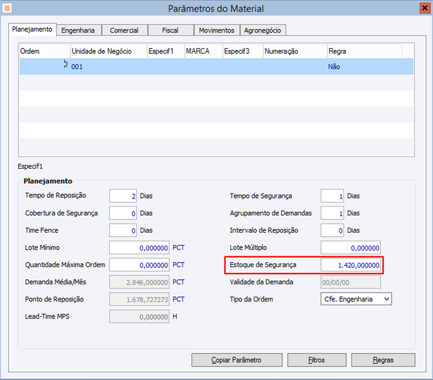Viewport: 433px width, 380px height.
Task: Click the Tipo da Ordem label
Action: [x=252, y=299]
